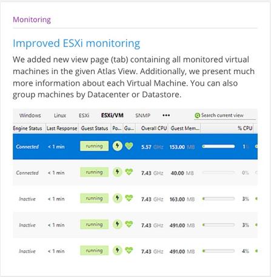271x277 pixels.
Task: Click the power icon in the 3% 491.00 MB row
Action: (118, 224)
